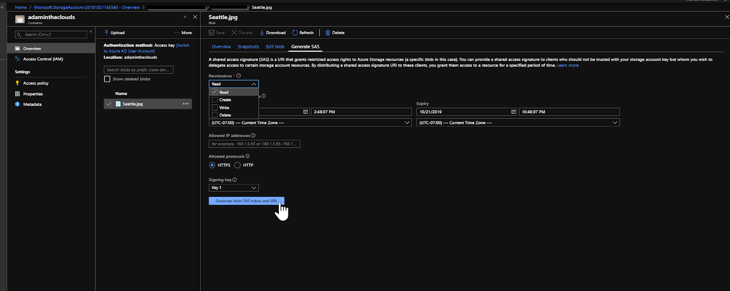
Task: Open the Microsoft.StorageAccount breadcrumb link
Action: pos(87,7)
